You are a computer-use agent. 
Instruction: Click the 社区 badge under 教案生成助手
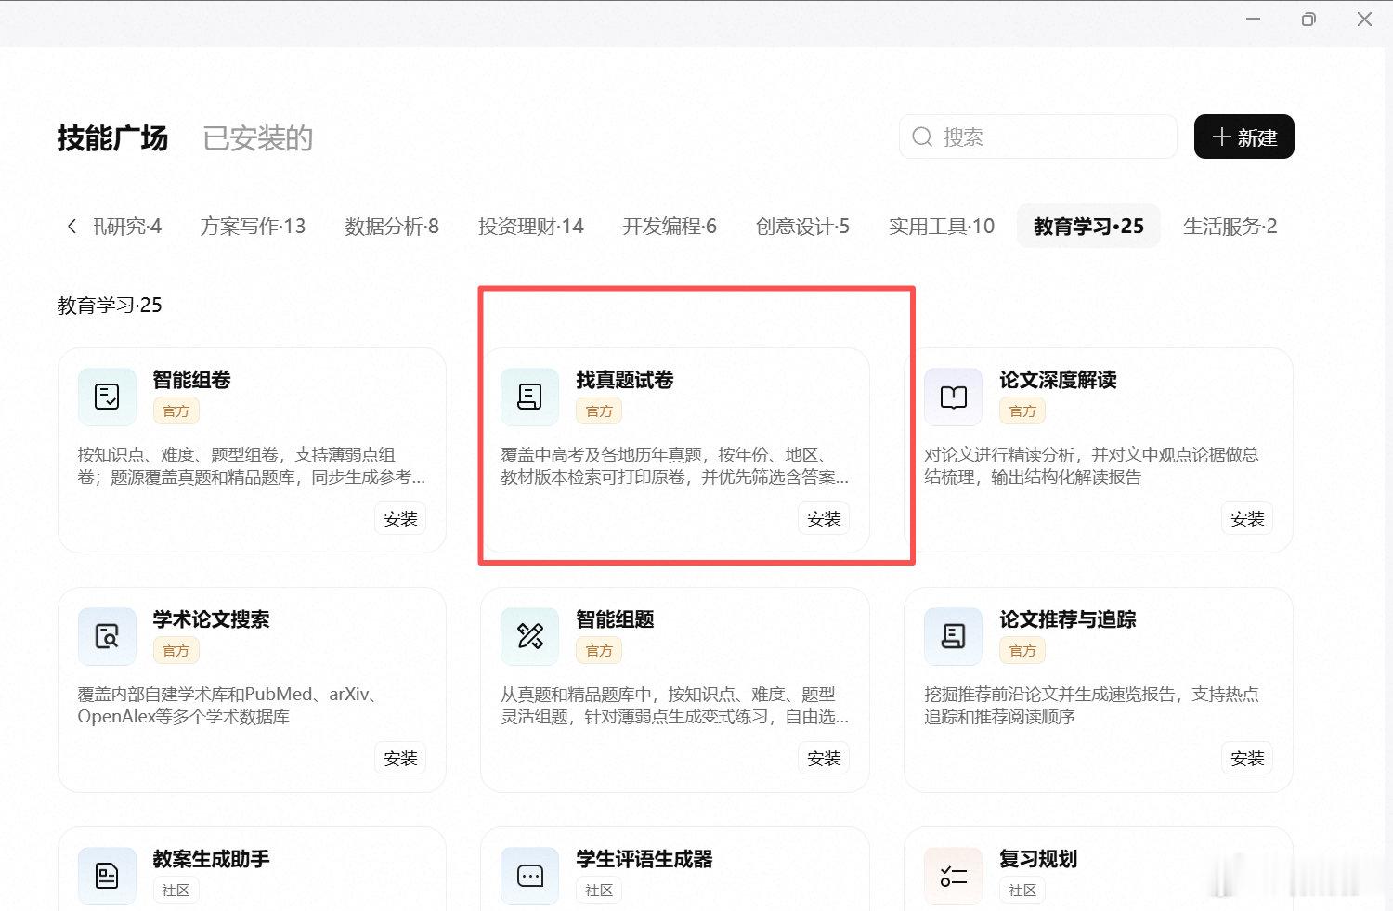pos(176,891)
